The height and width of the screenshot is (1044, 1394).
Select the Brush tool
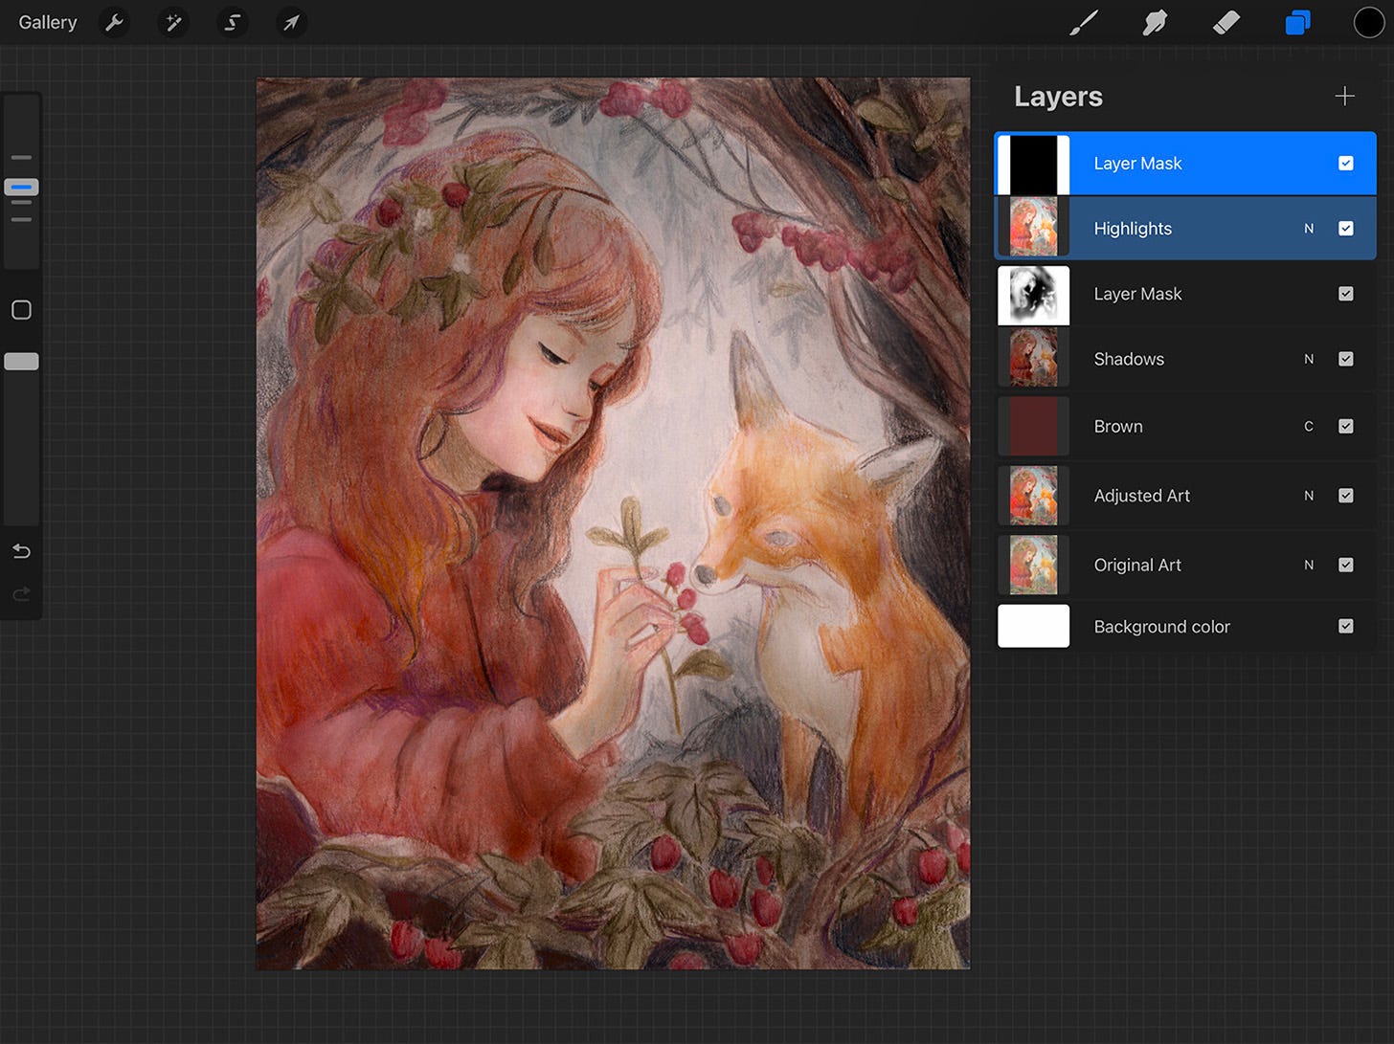[1083, 22]
